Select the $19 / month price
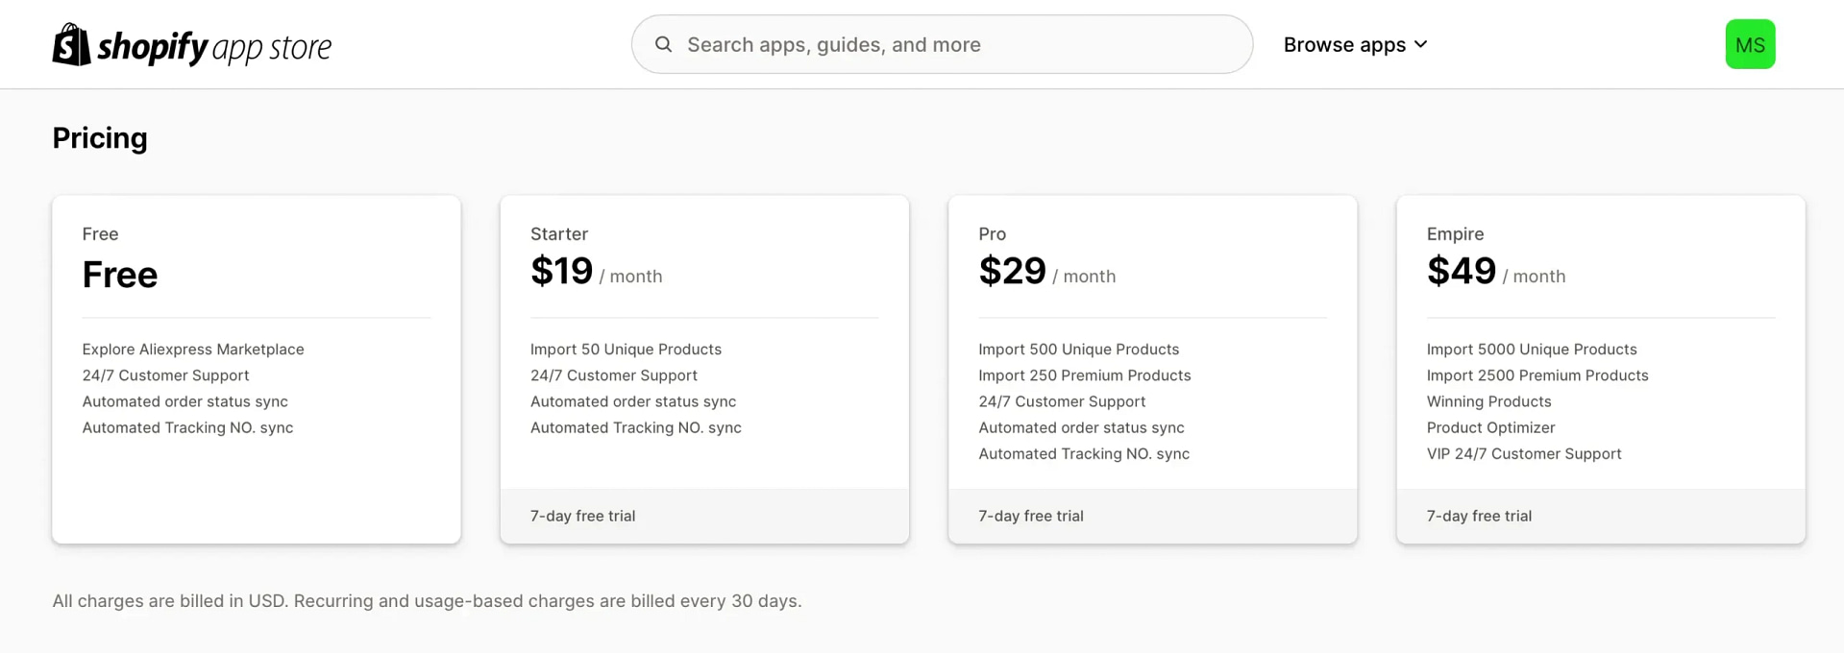This screenshot has height=653, width=1844. coord(596,272)
